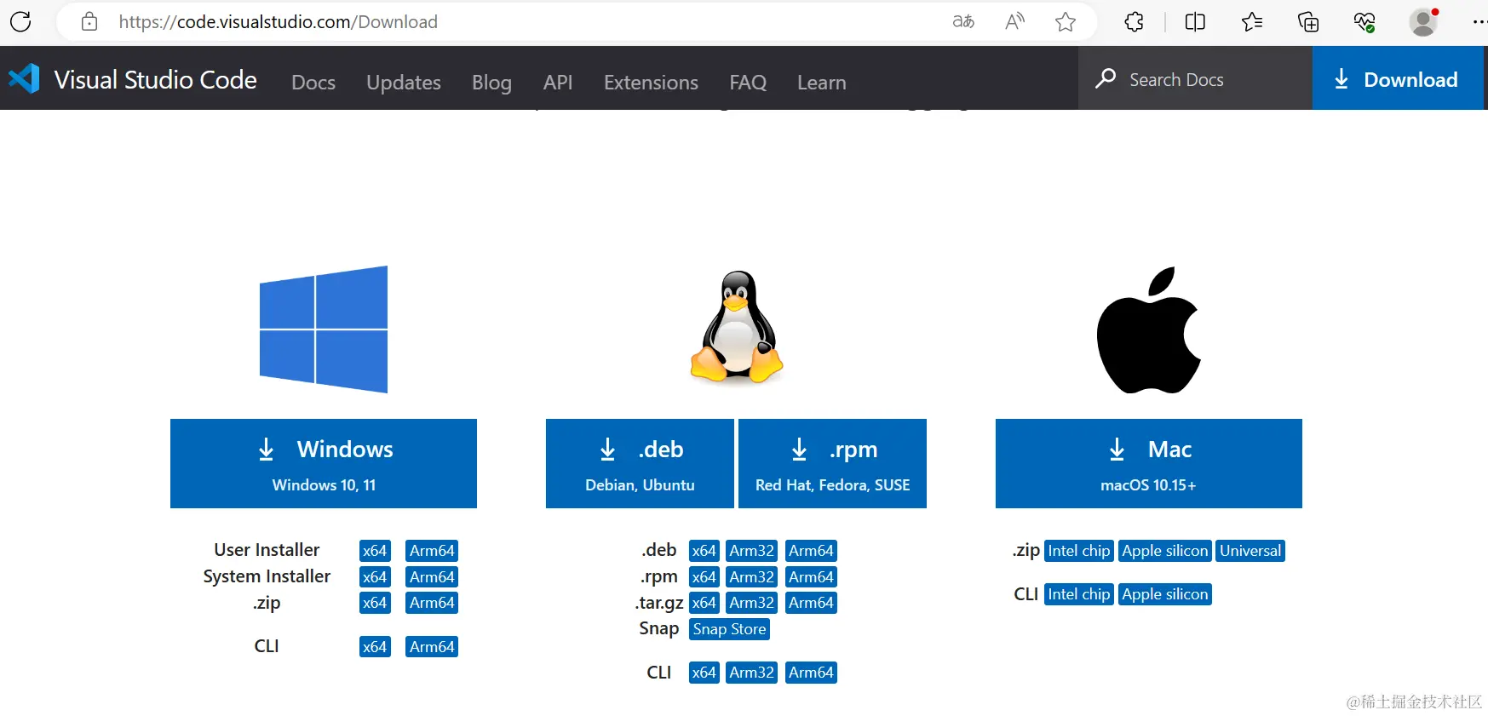Download VS Code for Mac

coord(1149,463)
